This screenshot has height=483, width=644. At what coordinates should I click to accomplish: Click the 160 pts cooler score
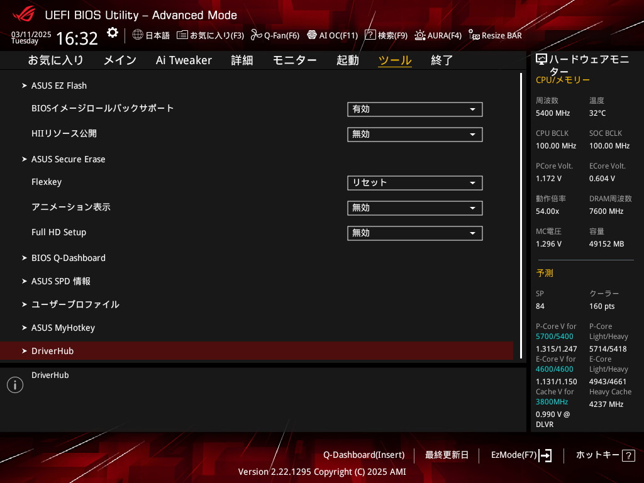coord(602,306)
